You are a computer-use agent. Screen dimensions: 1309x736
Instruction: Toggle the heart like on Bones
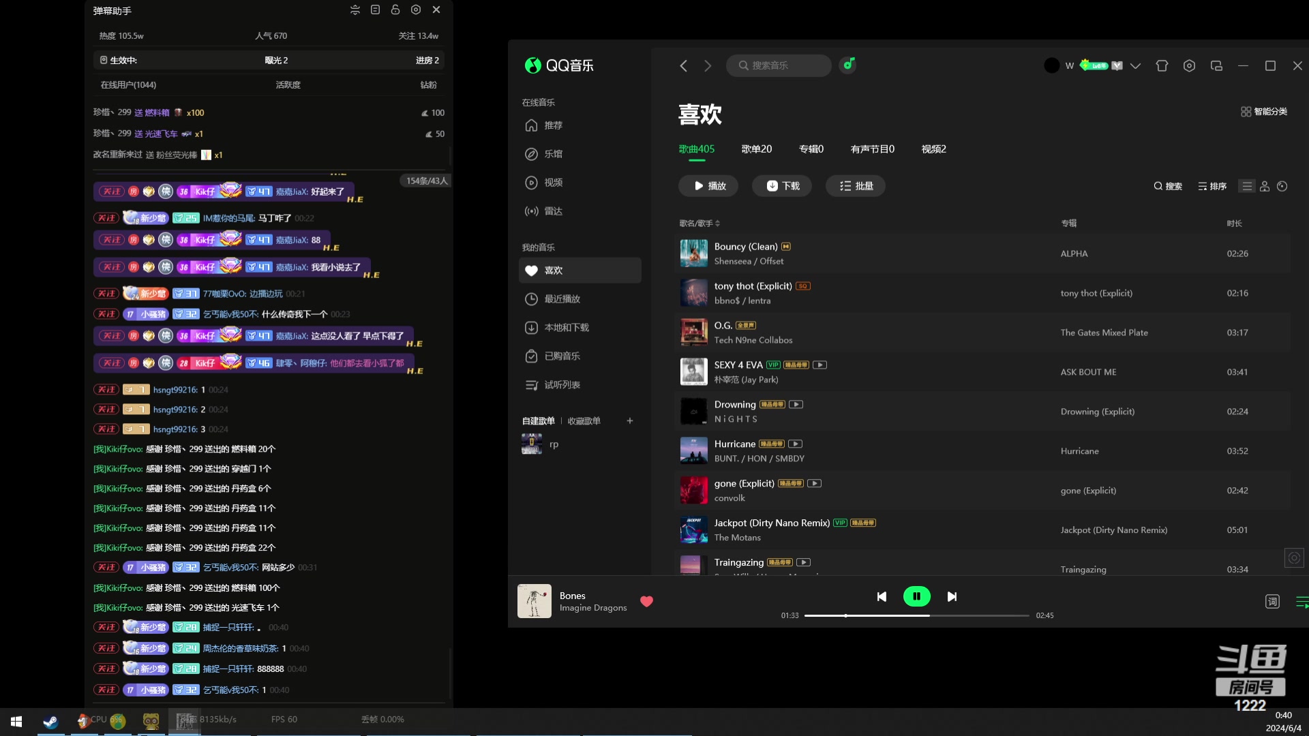647,602
